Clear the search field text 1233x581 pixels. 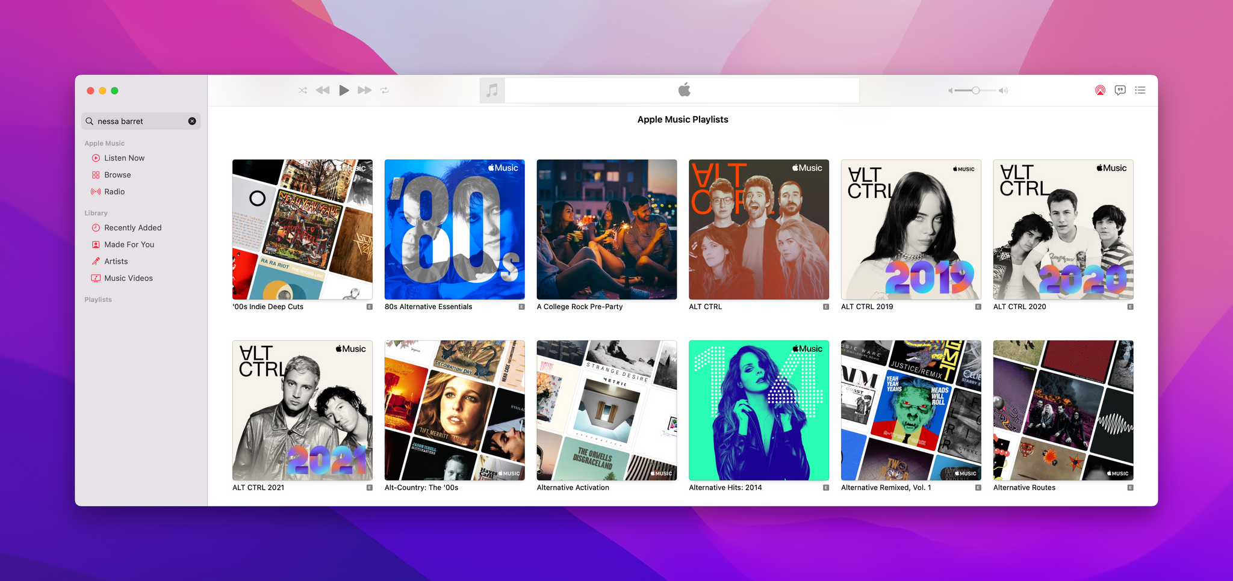coord(192,121)
